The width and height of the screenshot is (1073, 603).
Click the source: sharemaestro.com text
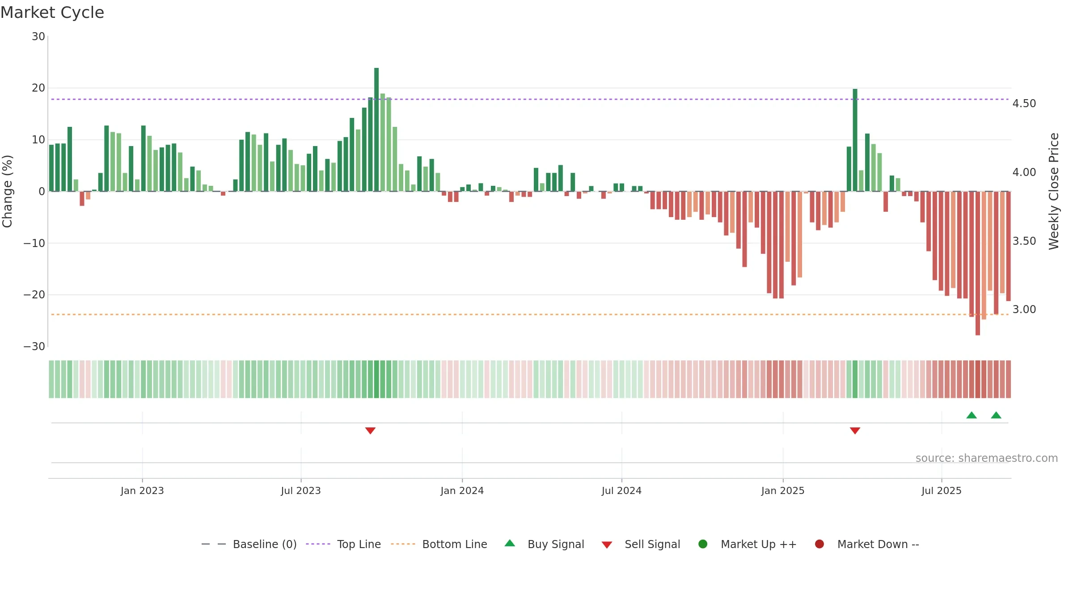(987, 458)
